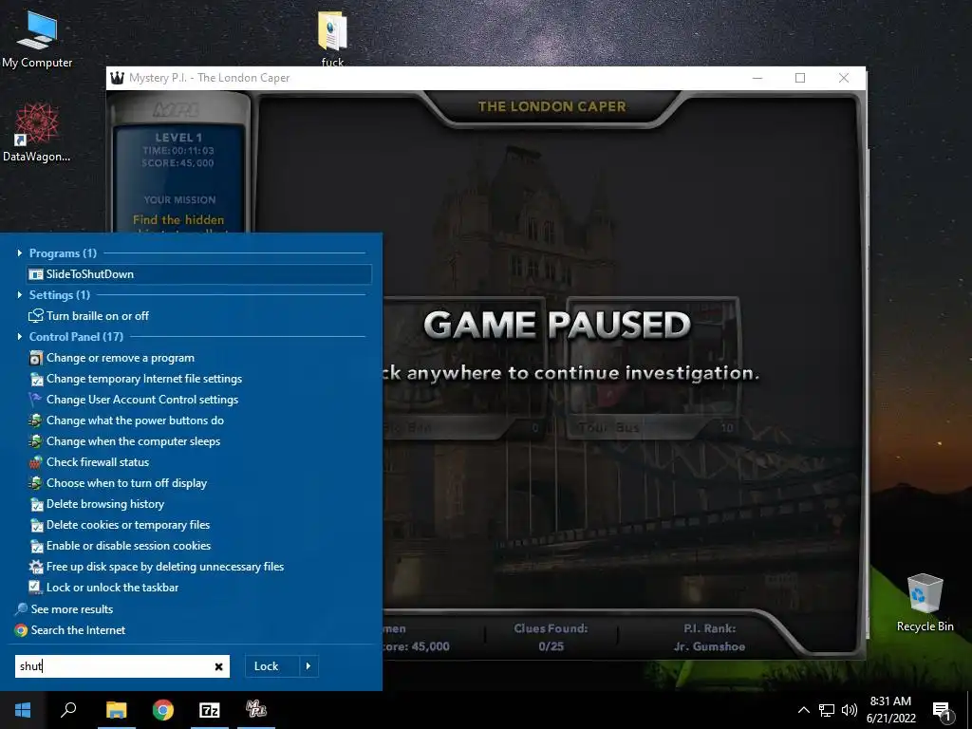Select the Recycle Bin desktop icon
Viewport: 972px width, 729px height.
click(925, 603)
